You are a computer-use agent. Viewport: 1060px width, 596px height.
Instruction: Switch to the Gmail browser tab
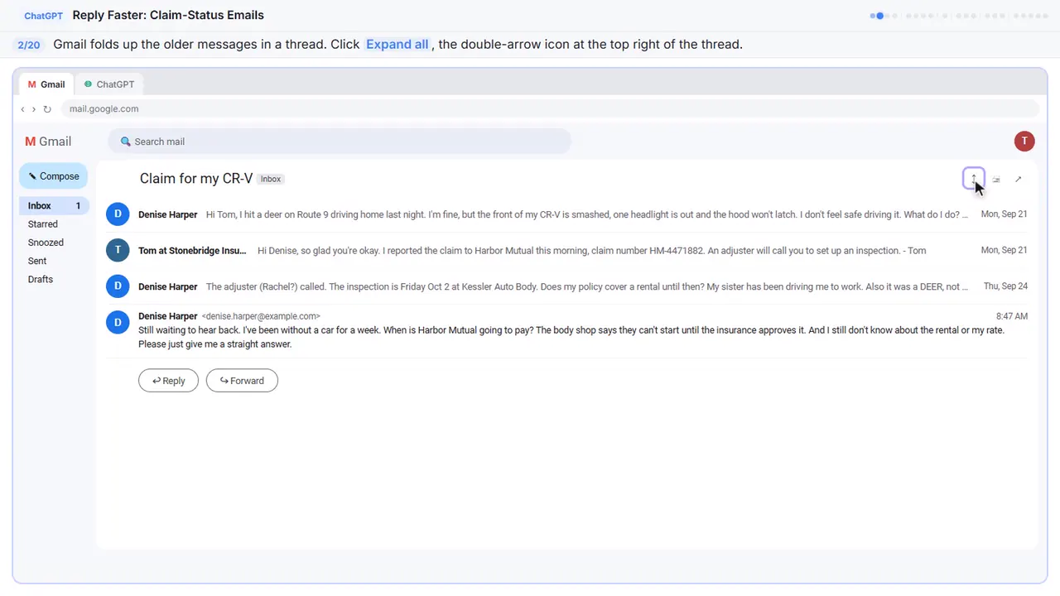point(46,84)
